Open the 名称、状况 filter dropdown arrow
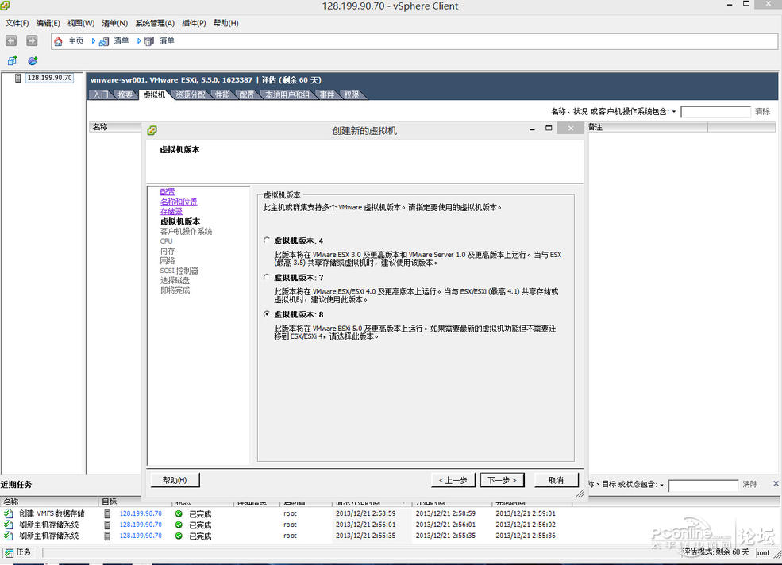 (674, 112)
